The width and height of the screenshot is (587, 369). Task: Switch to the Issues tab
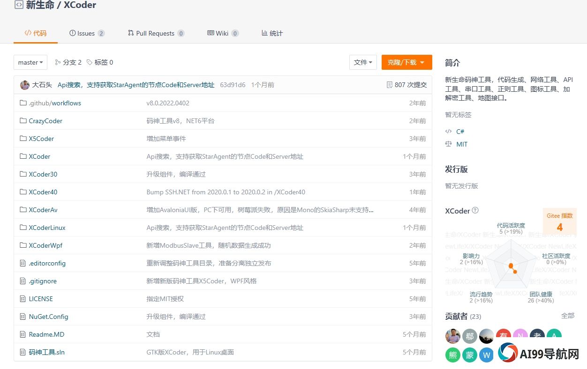click(x=87, y=33)
